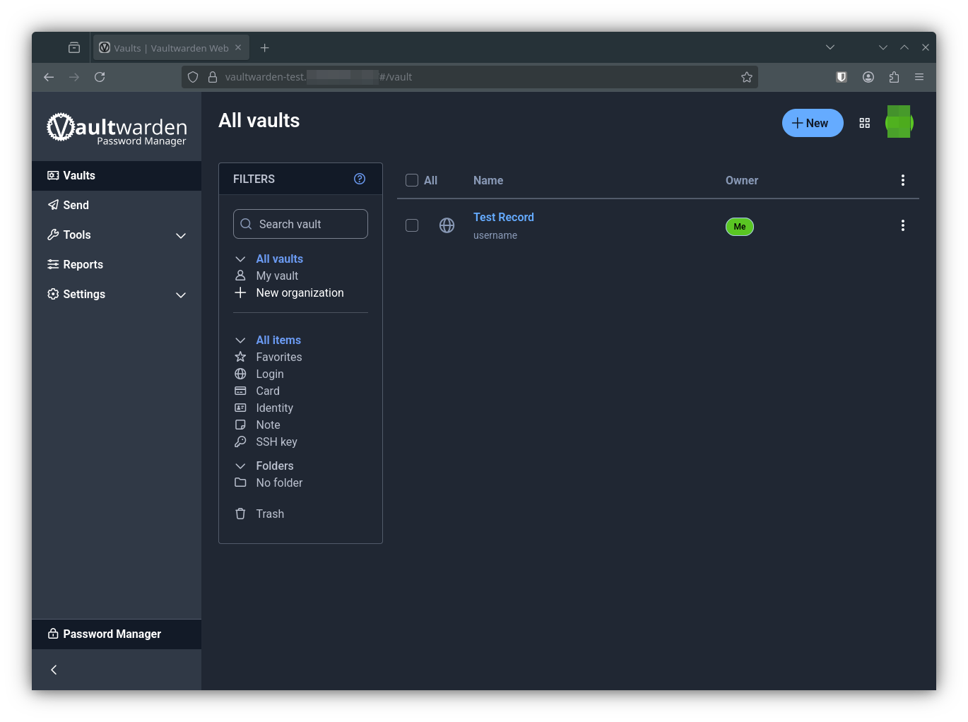
Task: Open the vault list header options menu
Action: pos(902,180)
